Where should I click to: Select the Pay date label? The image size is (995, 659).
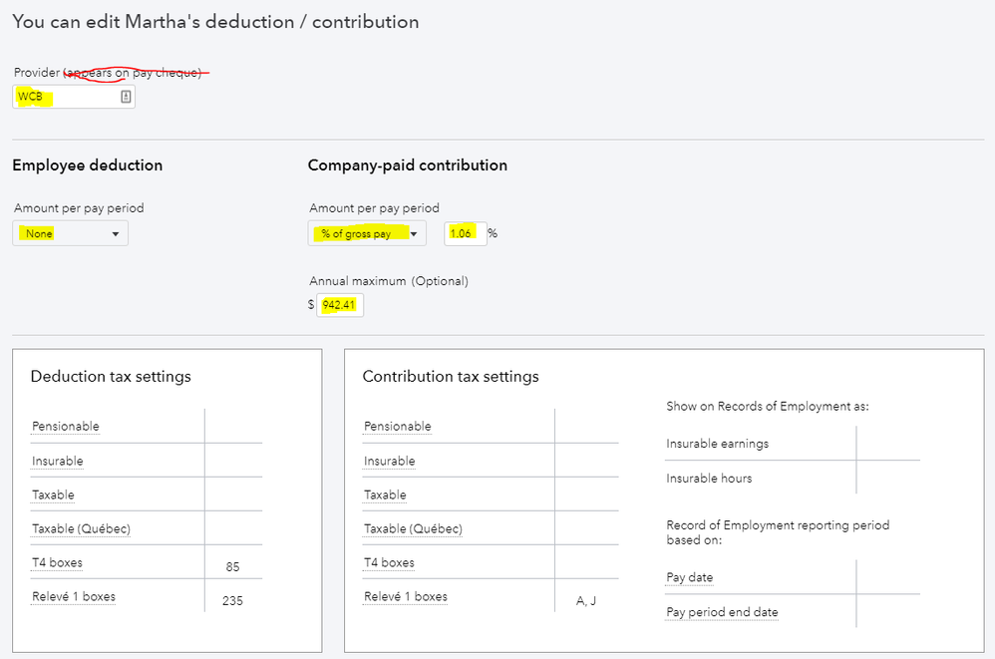(690, 577)
